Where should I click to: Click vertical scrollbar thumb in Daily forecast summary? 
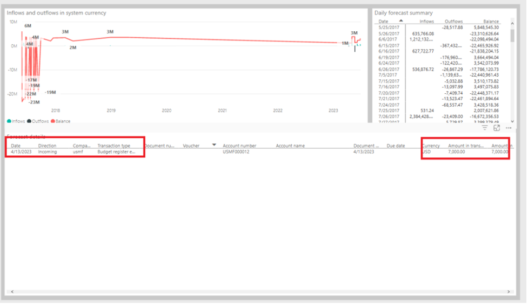coord(512,35)
